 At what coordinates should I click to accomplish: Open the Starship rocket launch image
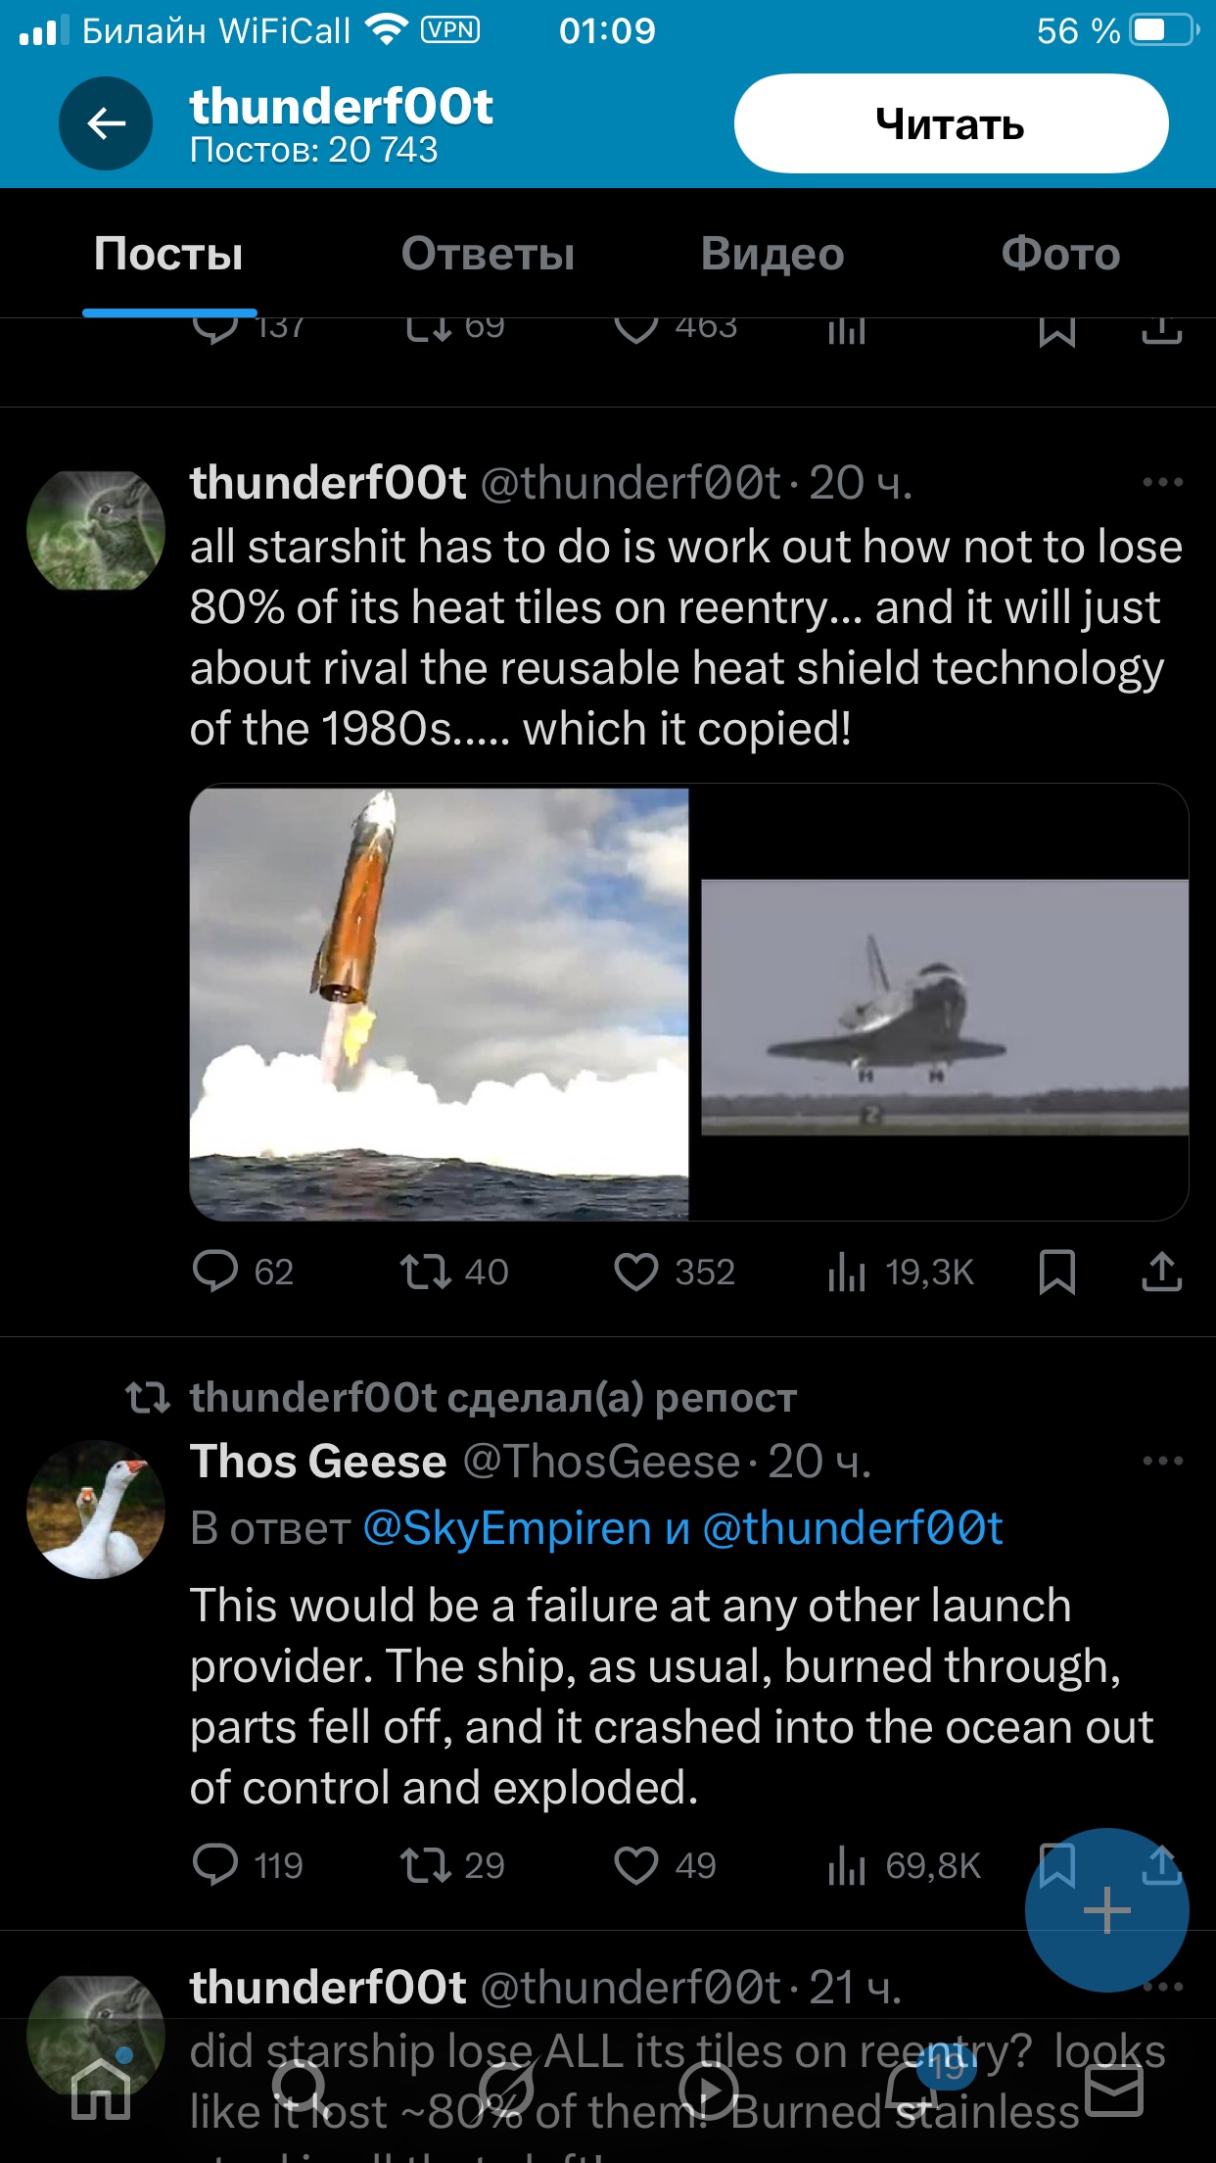440,1003
